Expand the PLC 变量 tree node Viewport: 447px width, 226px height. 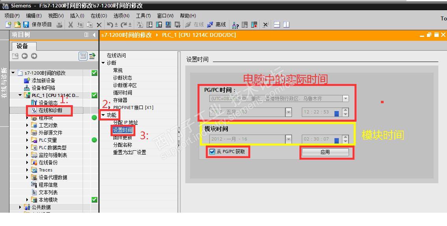(28, 140)
